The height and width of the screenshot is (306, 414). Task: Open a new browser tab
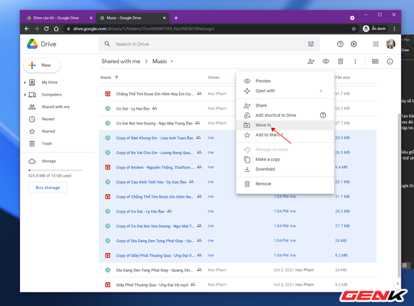pos(176,18)
